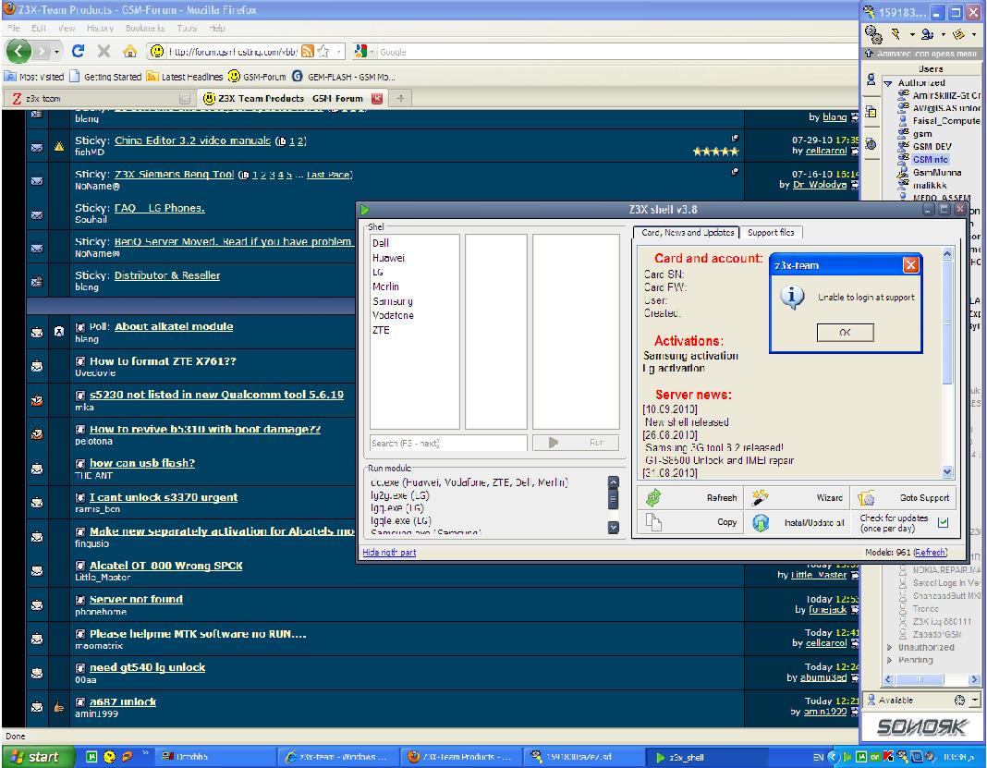
Task: Open I cant unlock s3370 urgent thread
Action: [164, 496]
